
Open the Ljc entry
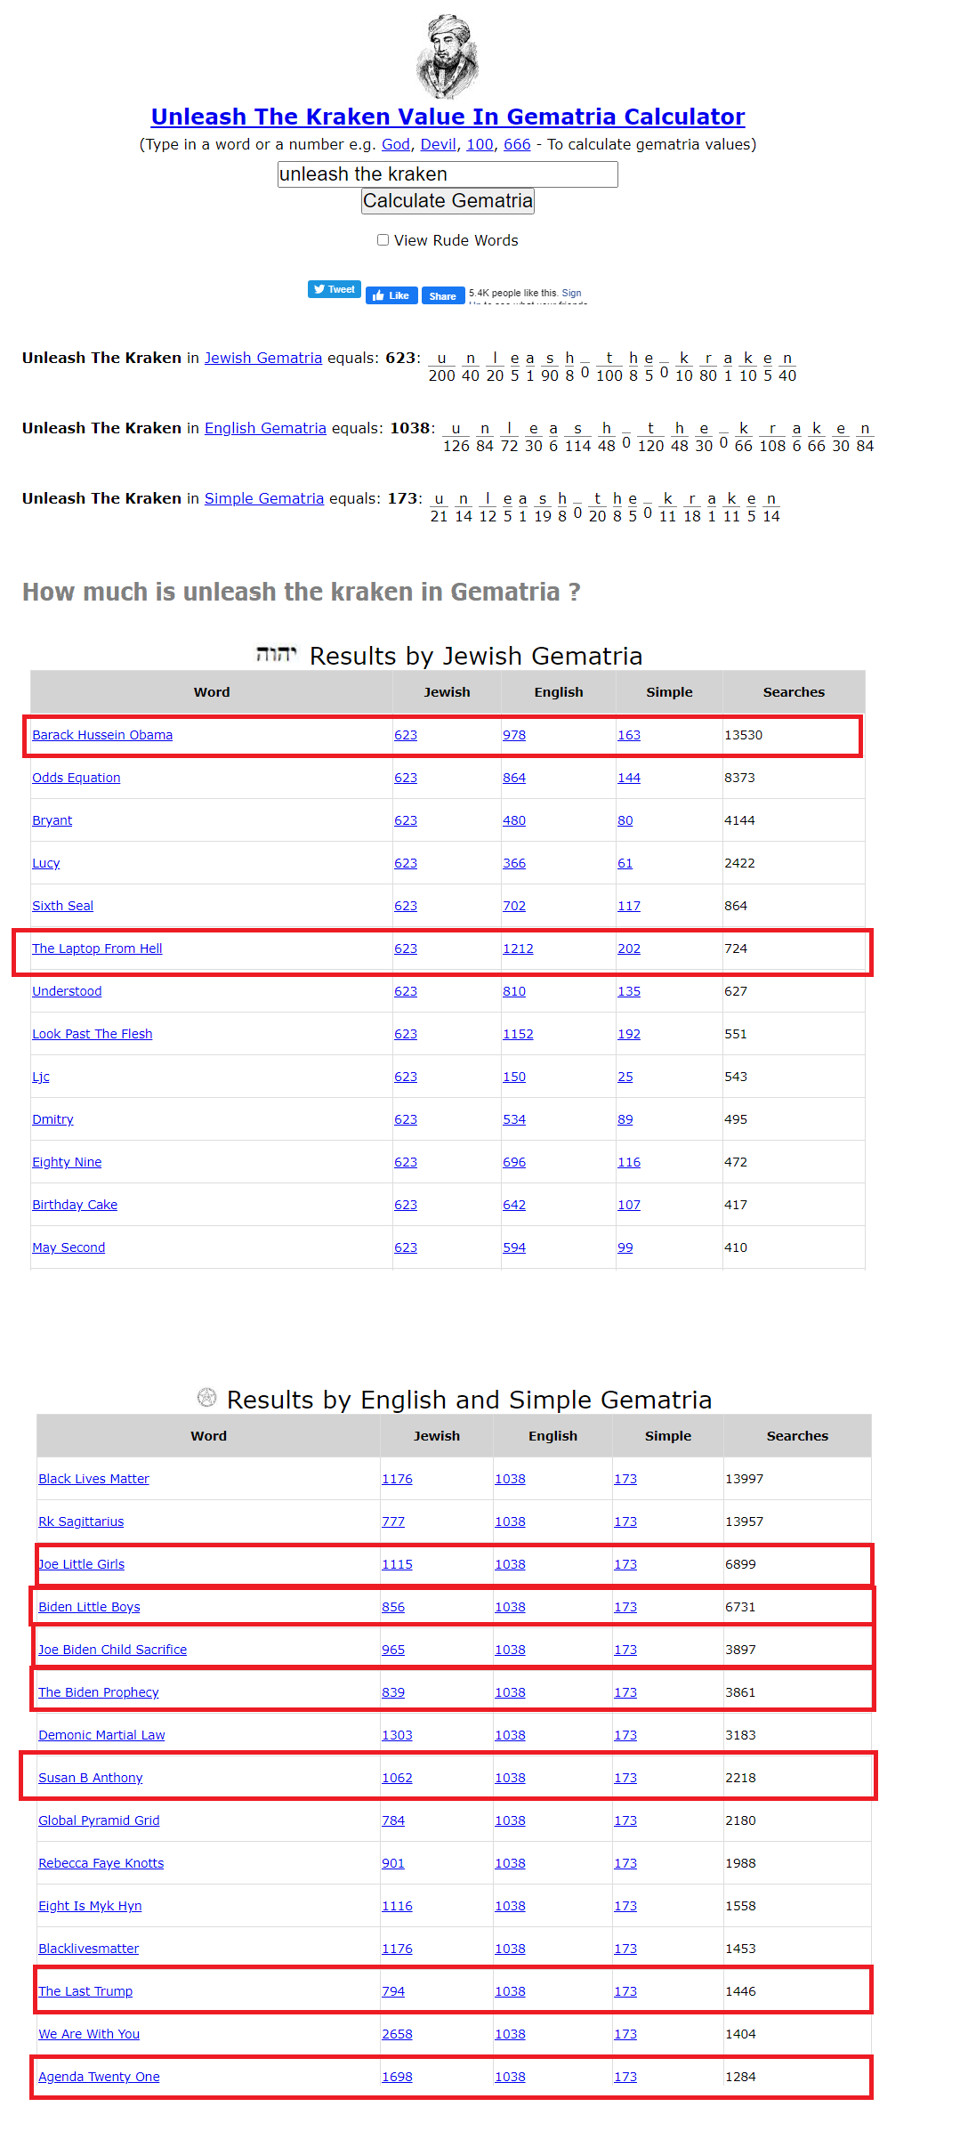pyautogui.click(x=41, y=1077)
